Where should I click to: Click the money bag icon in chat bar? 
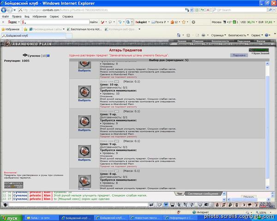click(x=217, y=205)
